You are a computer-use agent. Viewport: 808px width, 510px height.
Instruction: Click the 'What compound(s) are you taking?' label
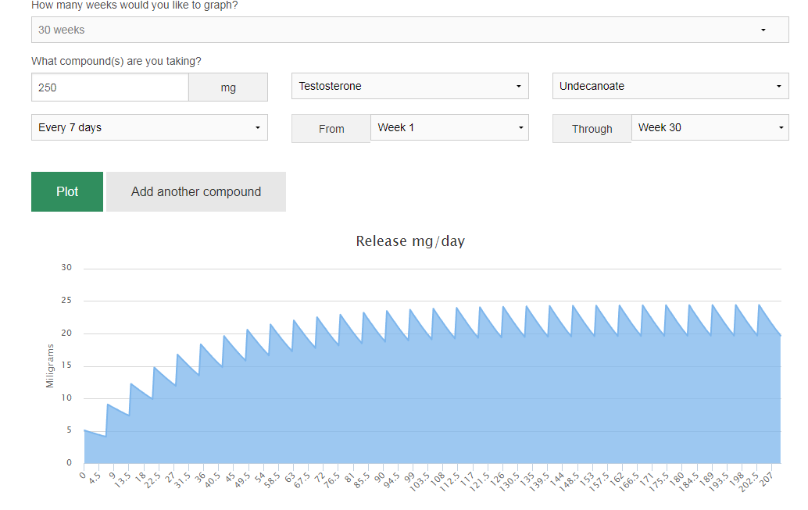click(116, 61)
